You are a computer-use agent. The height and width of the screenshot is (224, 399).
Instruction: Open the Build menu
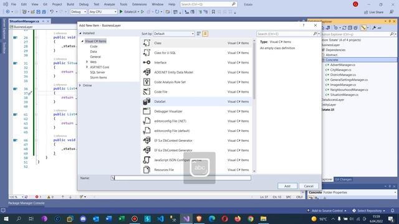70,4
